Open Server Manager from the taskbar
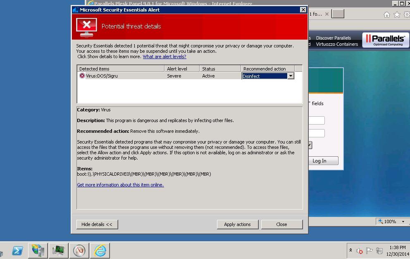410x259 pixels. pos(38,251)
